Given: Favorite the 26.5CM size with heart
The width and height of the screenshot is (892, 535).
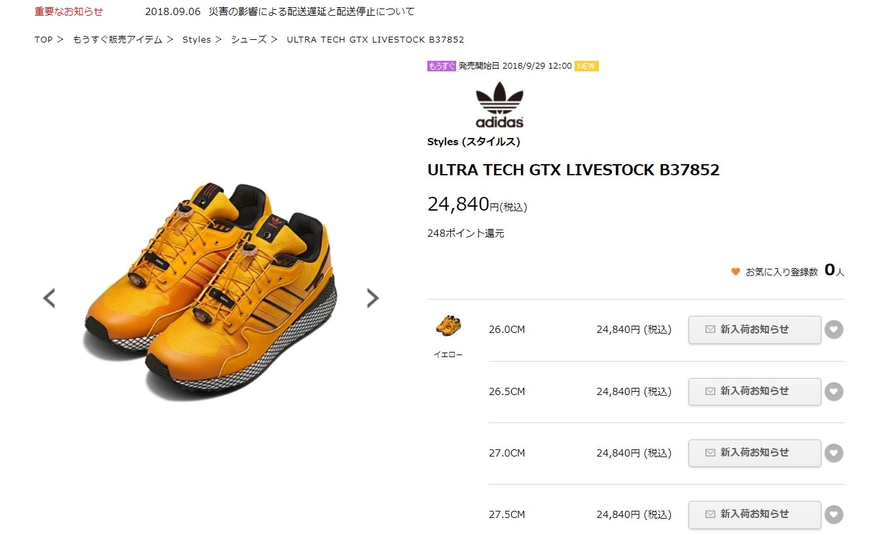Looking at the screenshot, I should 834,391.
